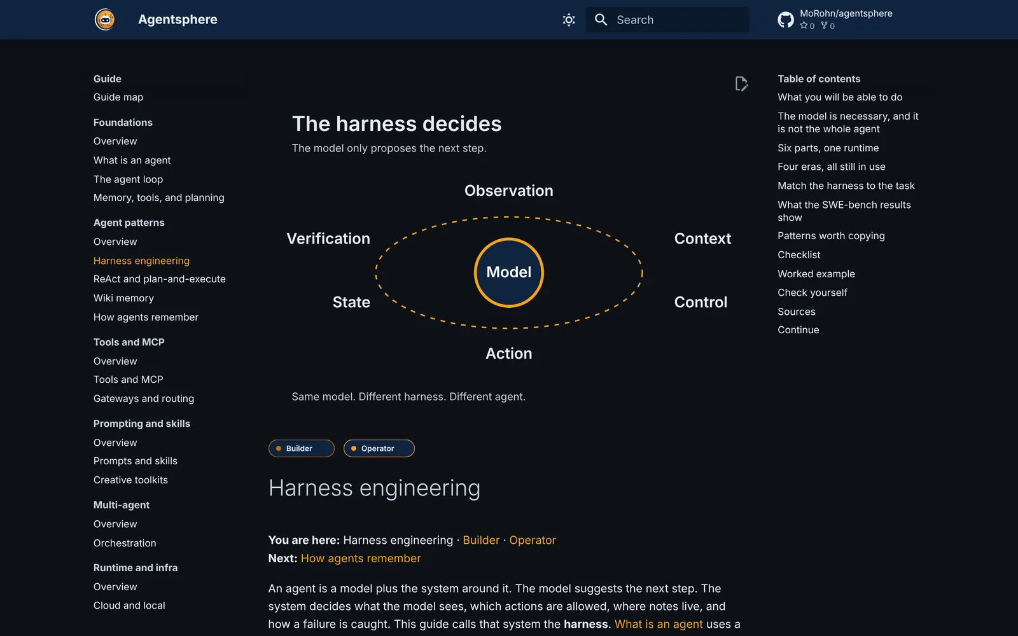
Task: Follow the inline What is an agent link
Action: [x=659, y=625]
